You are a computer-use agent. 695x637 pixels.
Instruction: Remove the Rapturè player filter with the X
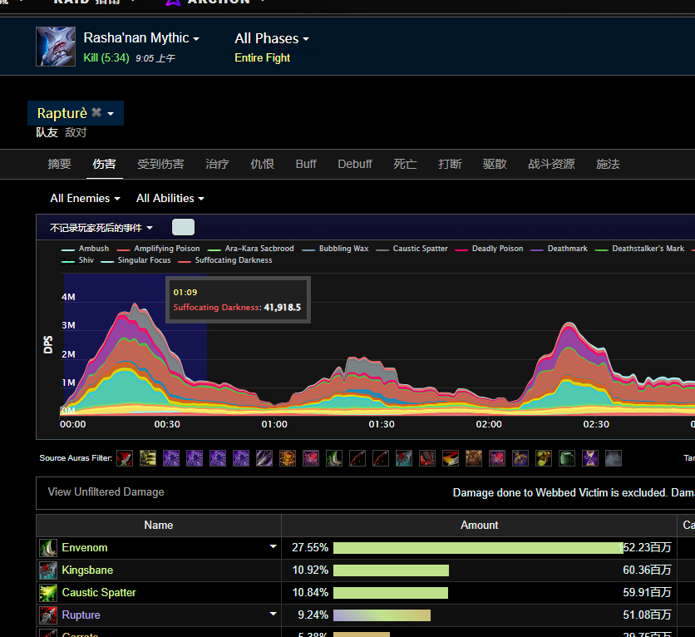[x=96, y=113]
